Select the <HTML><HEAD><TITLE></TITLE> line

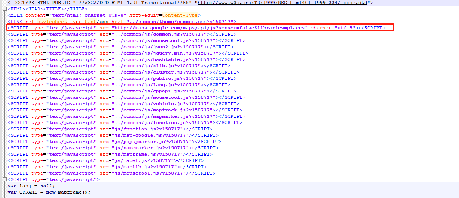48,9
